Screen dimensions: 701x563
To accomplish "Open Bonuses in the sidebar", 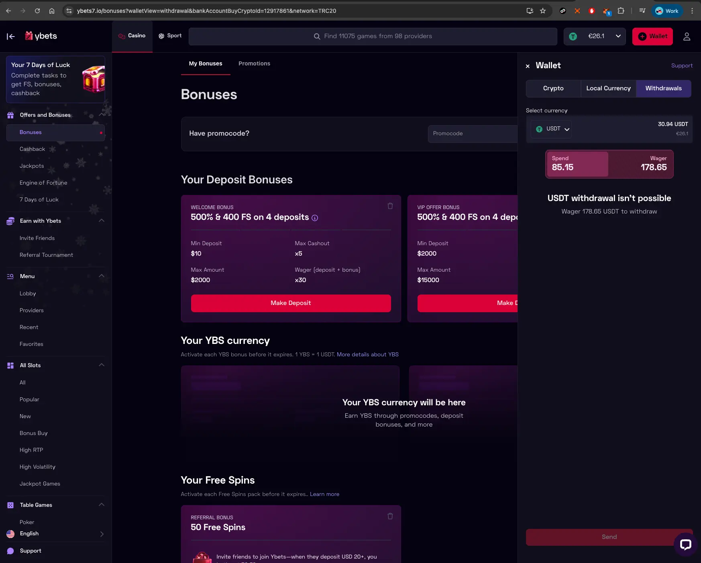I will (x=55, y=133).
